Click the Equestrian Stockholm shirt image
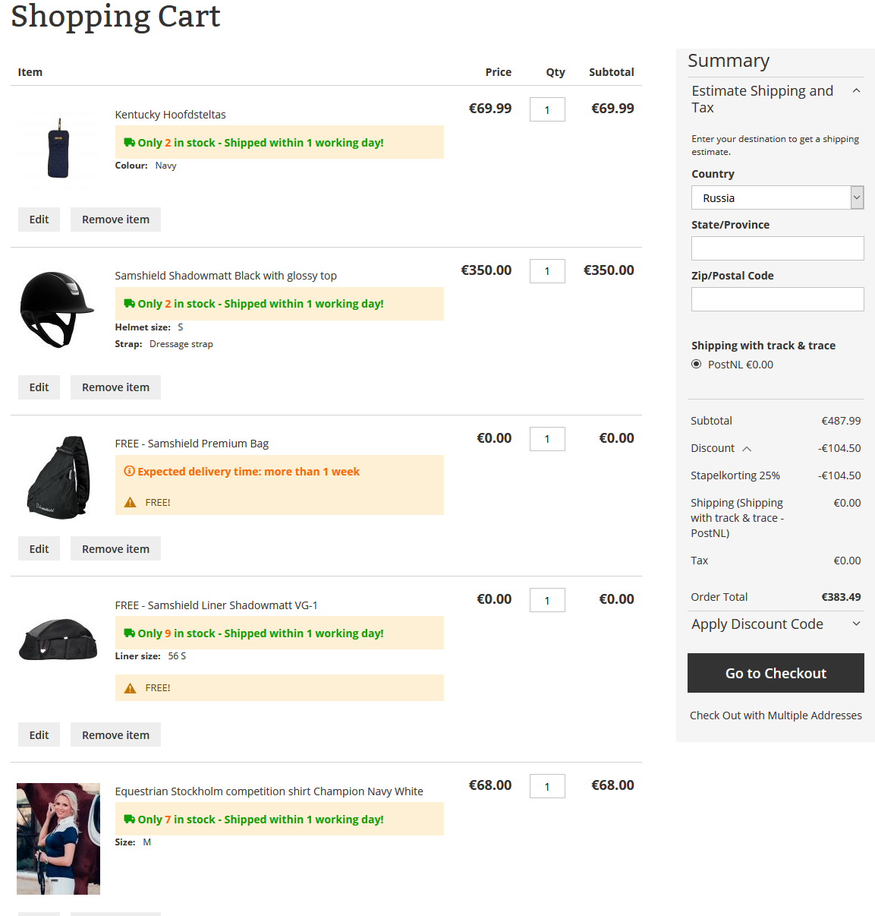Viewport: 875px width, 916px height. (58, 839)
